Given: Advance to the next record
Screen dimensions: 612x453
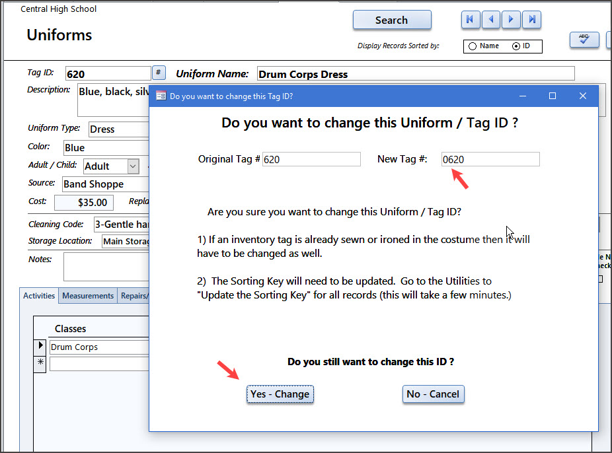Looking at the screenshot, I should 511,20.
